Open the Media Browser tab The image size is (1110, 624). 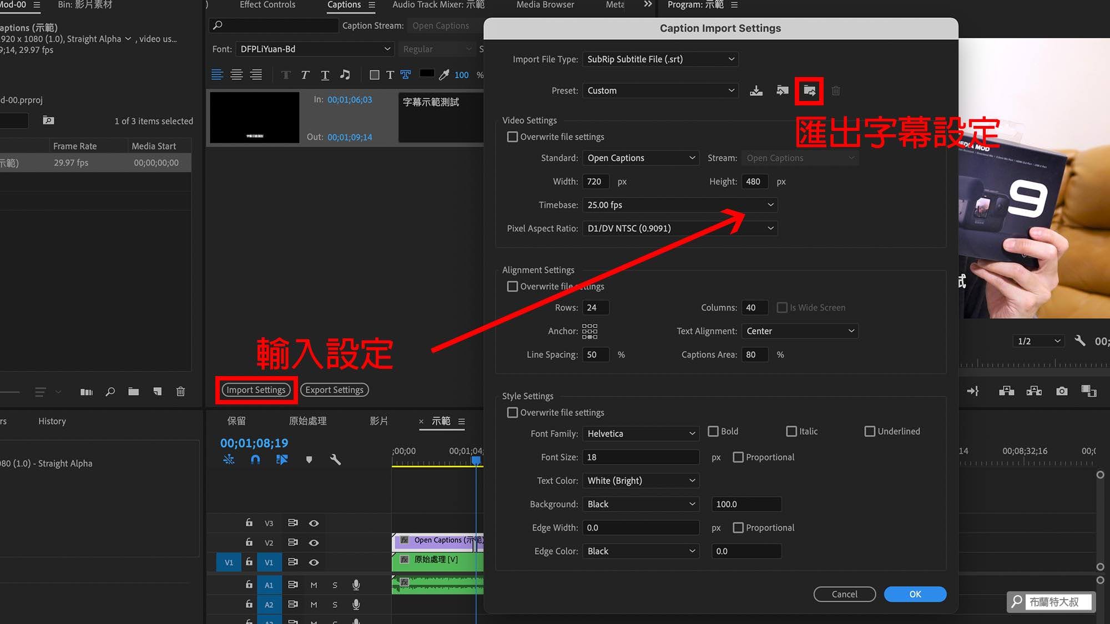tap(544, 5)
